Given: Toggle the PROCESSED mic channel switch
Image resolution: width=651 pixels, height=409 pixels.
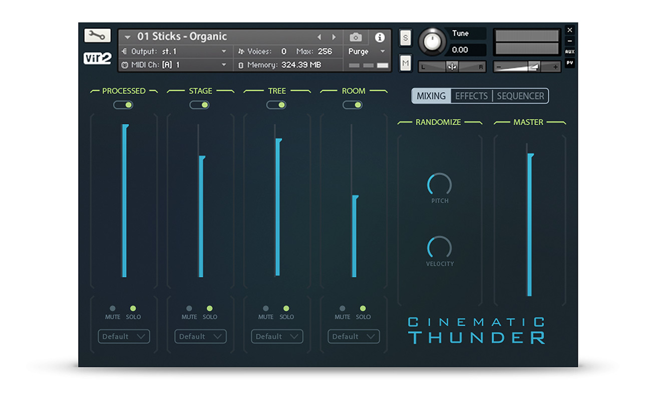Looking at the screenshot, I should pos(123,105).
